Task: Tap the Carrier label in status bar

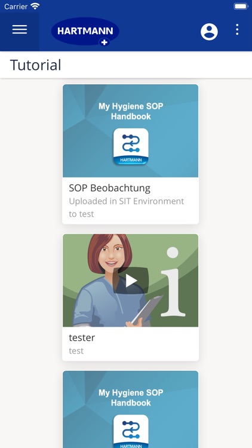Action: tap(16, 6)
